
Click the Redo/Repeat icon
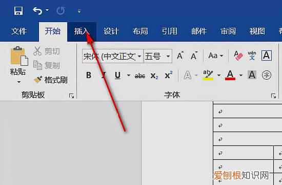point(61,11)
